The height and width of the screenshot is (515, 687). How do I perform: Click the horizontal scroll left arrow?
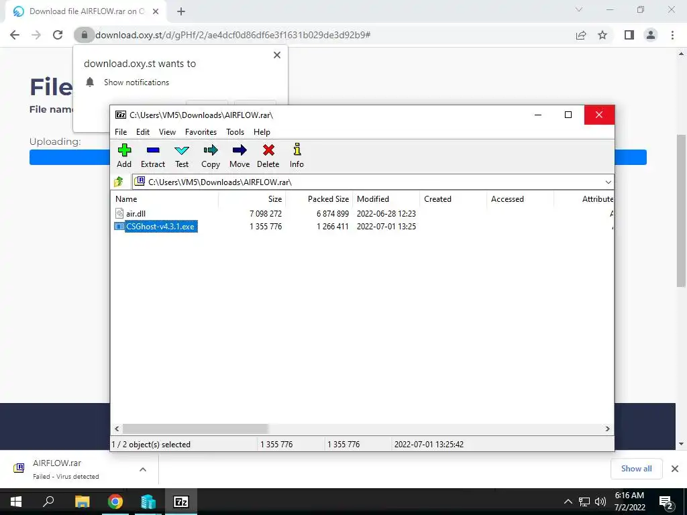tap(117, 428)
